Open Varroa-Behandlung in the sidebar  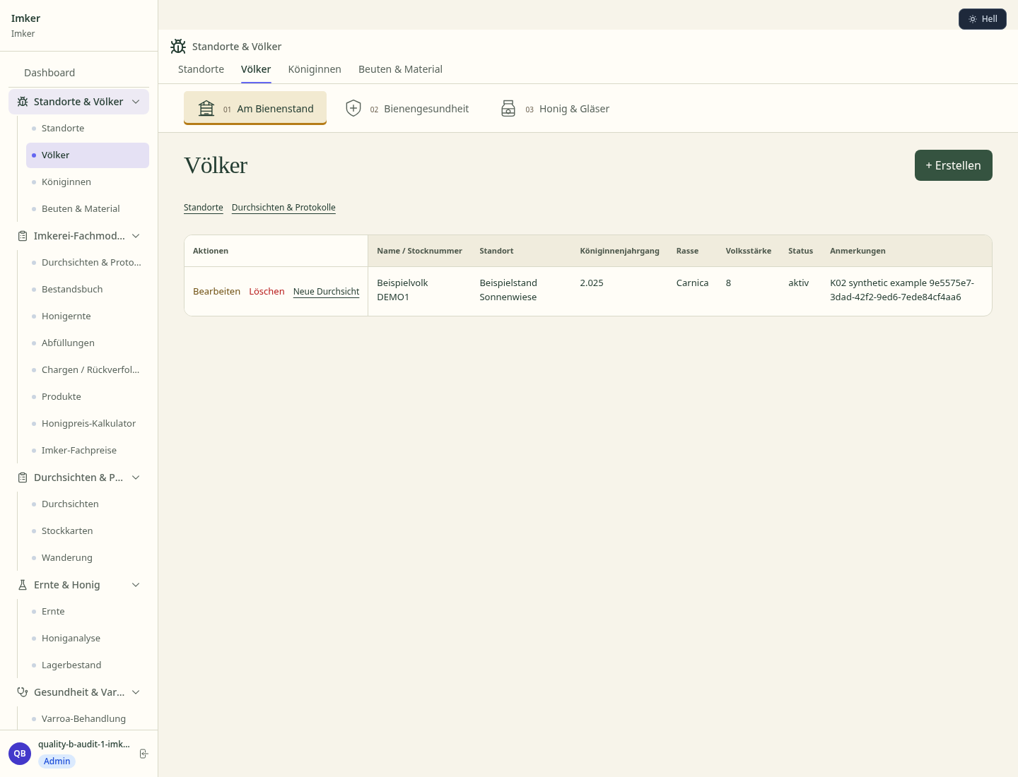pyautogui.click(x=88, y=719)
